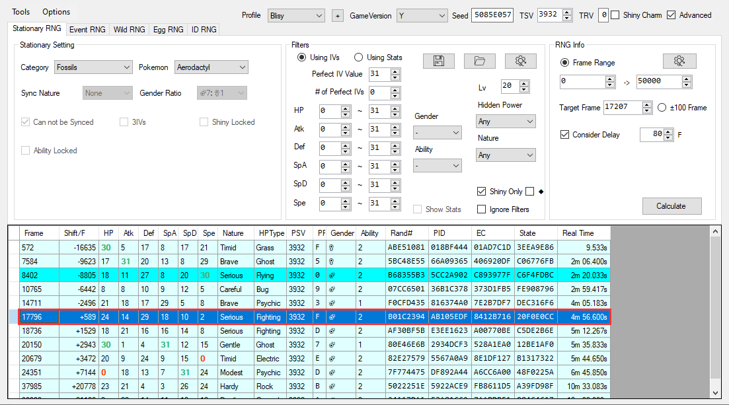Click the Frame Range start value field
The width and height of the screenshot is (729, 405).
click(x=583, y=81)
